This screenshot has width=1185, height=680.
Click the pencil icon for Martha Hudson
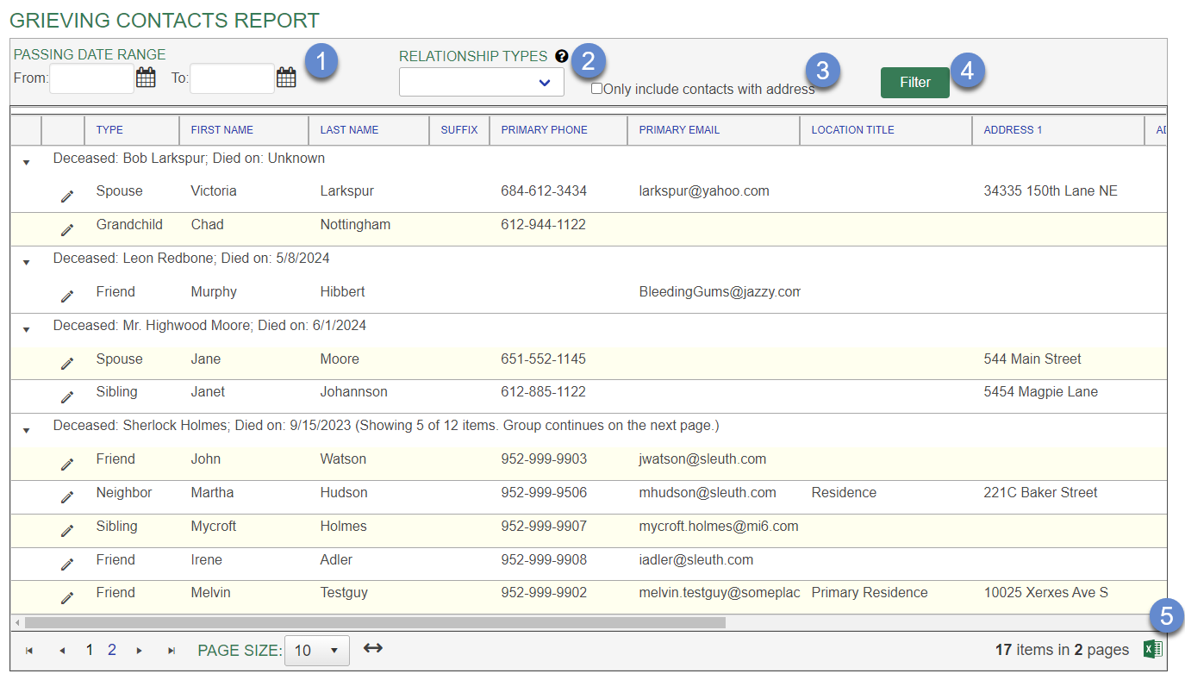tap(67, 497)
